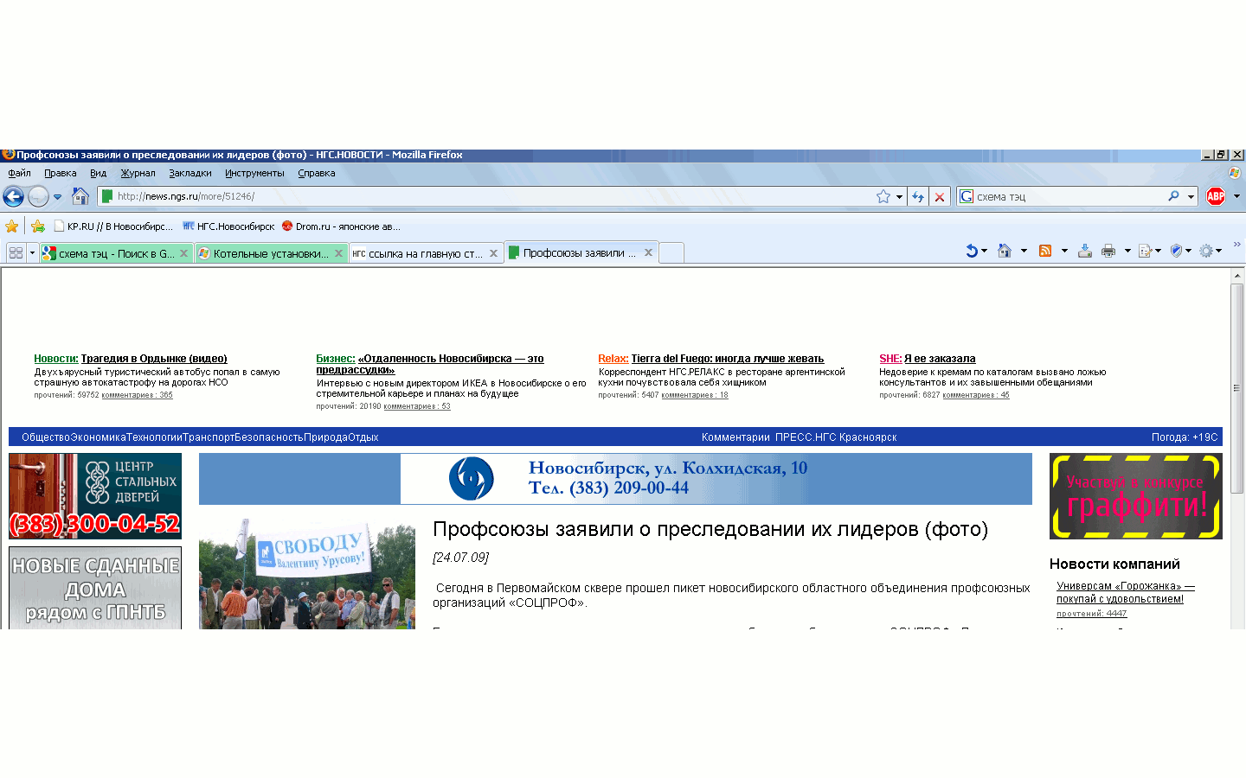Stop loading with the red X icon
Image resolution: width=1246 pixels, height=778 pixels.
tap(940, 197)
